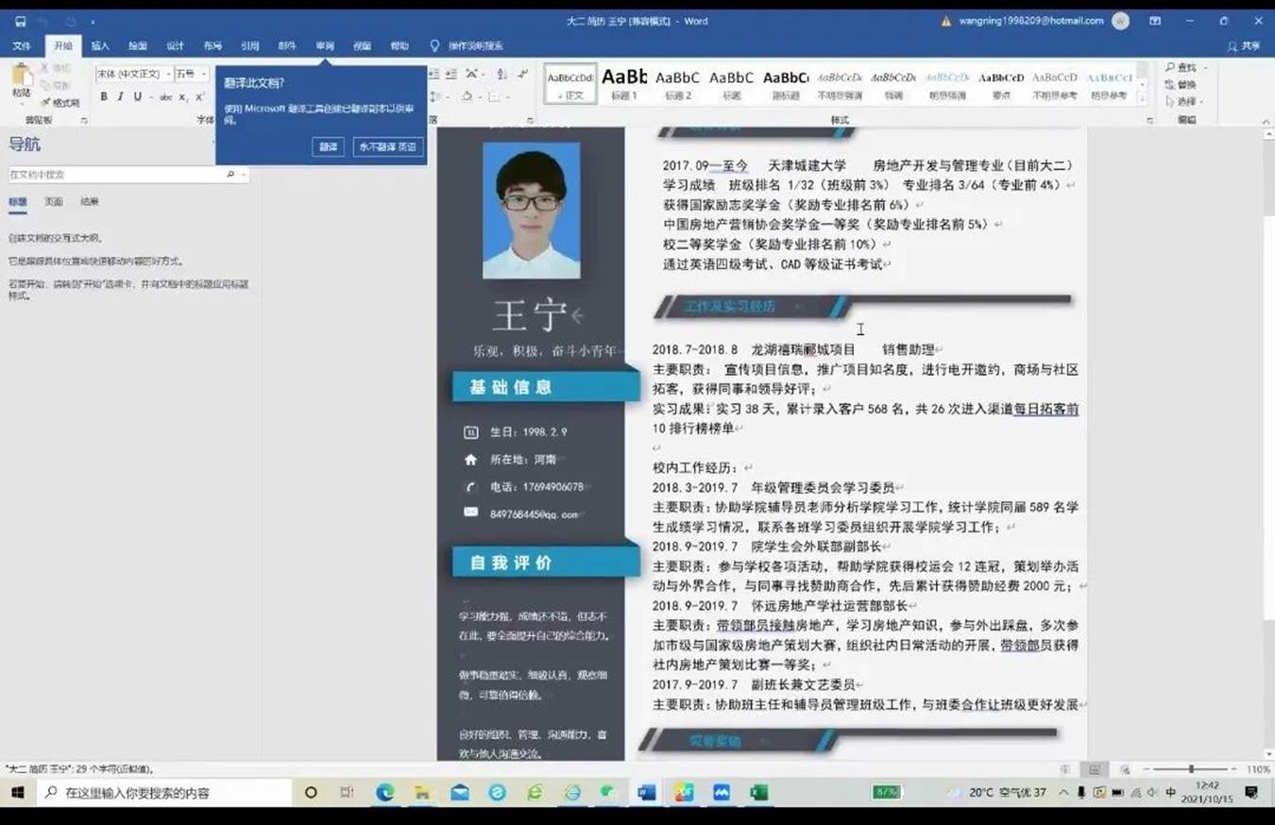
Task: Toggle Bold formatting
Action: pyautogui.click(x=104, y=97)
